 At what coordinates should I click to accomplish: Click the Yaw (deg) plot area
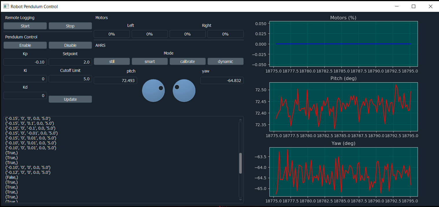344,172
